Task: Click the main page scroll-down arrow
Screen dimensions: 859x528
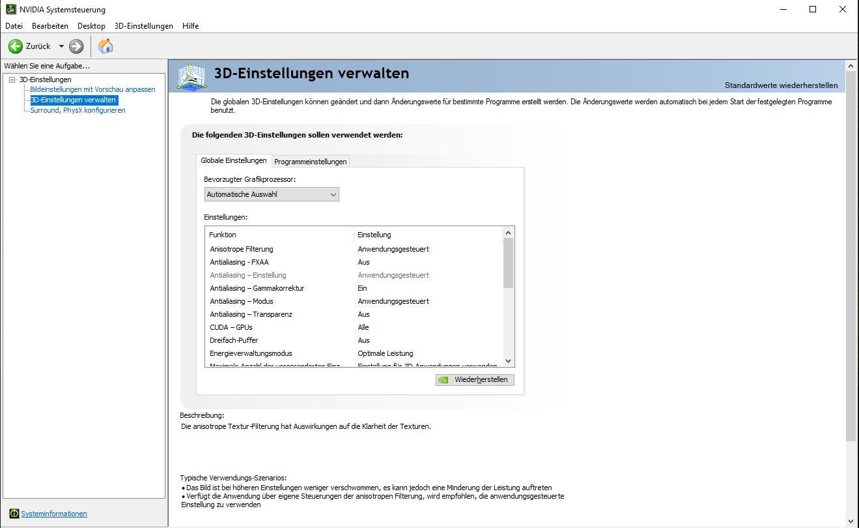Action: [851, 521]
